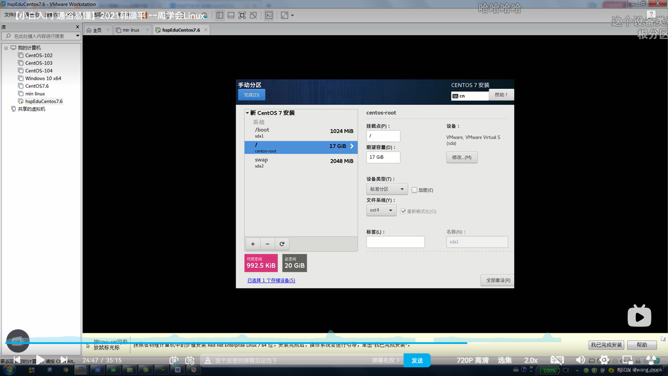Close the hspEduCentos7.6 tab

206,30
